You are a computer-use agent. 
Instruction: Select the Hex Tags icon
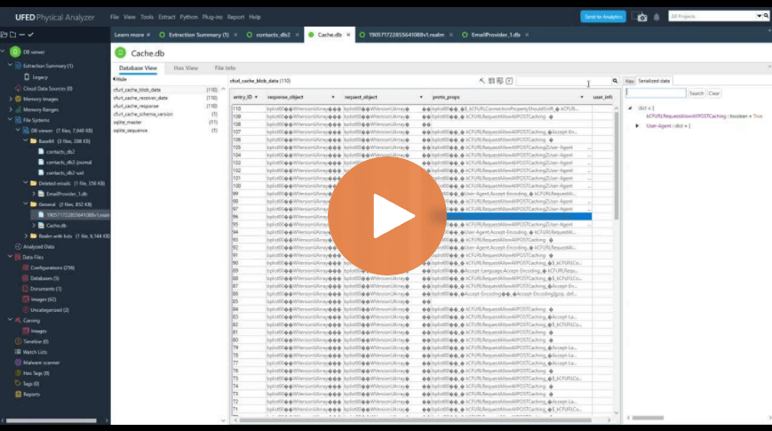[x=19, y=373]
